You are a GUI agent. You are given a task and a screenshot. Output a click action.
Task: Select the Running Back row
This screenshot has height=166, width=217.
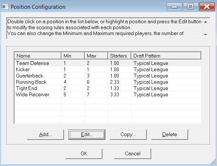coord(108,82)
